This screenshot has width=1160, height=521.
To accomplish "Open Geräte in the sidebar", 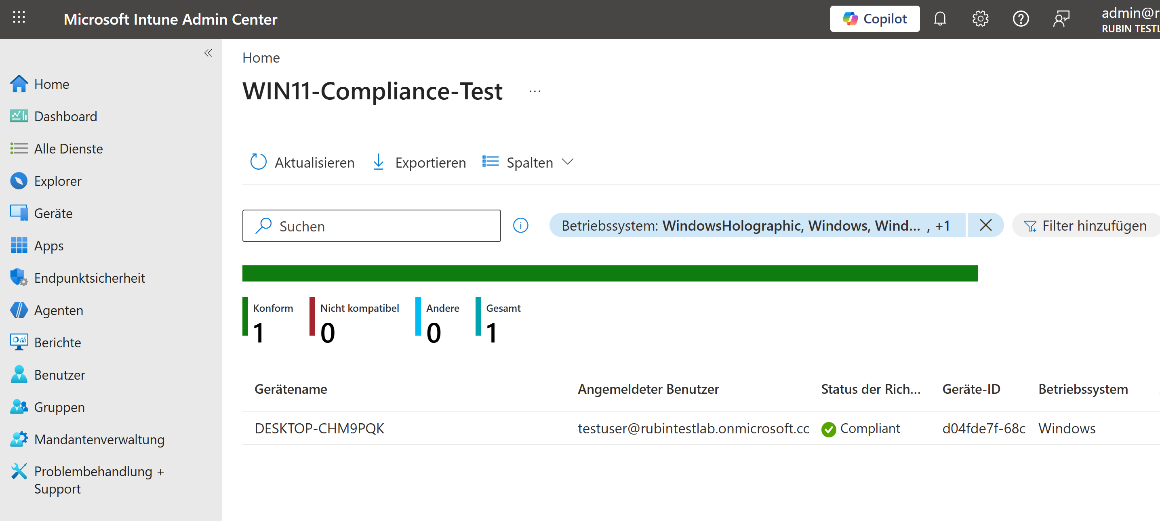I will click(53, 213).
